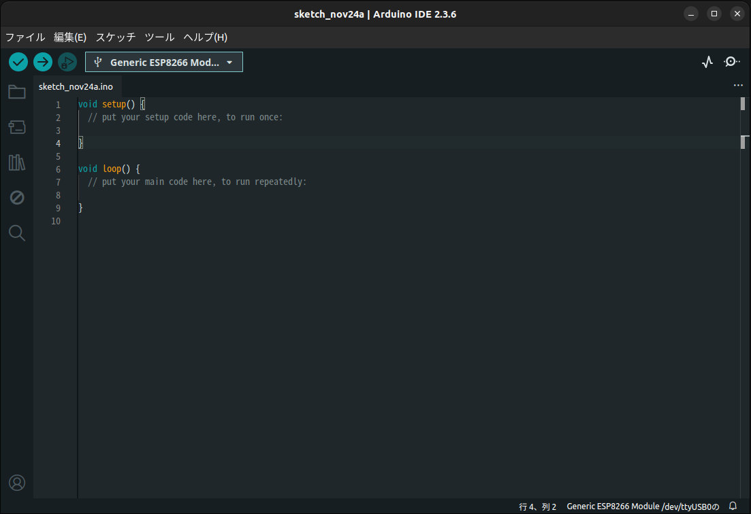Expand the tab options with the ellipsis menu
Screen dimensions: 751x514
click(x=738, y=85)
